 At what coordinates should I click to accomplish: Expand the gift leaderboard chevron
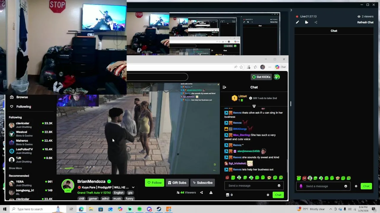[254, 106]
